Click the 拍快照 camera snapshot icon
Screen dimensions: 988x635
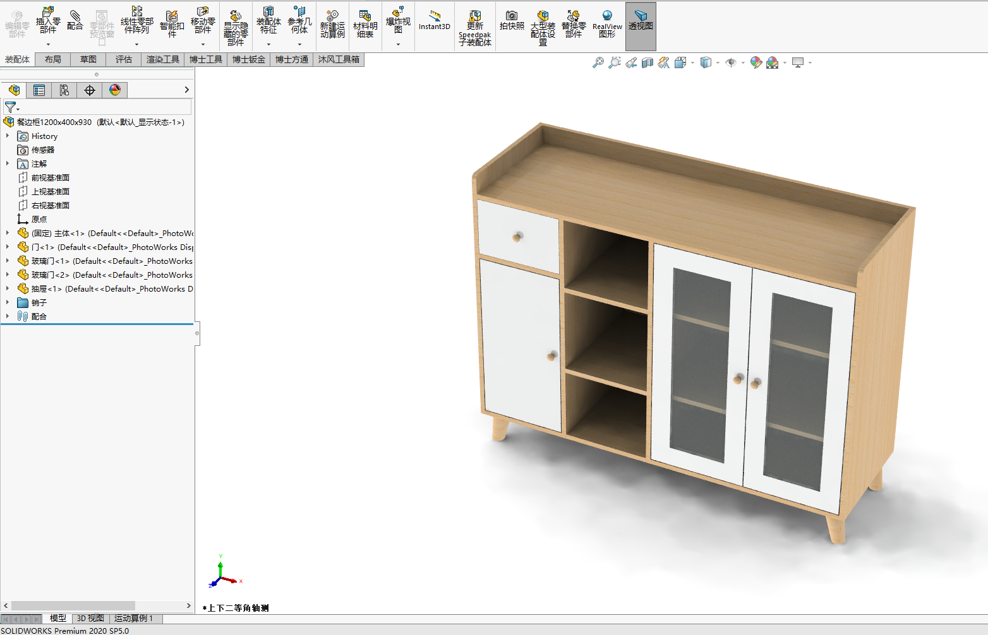(512, 20)
